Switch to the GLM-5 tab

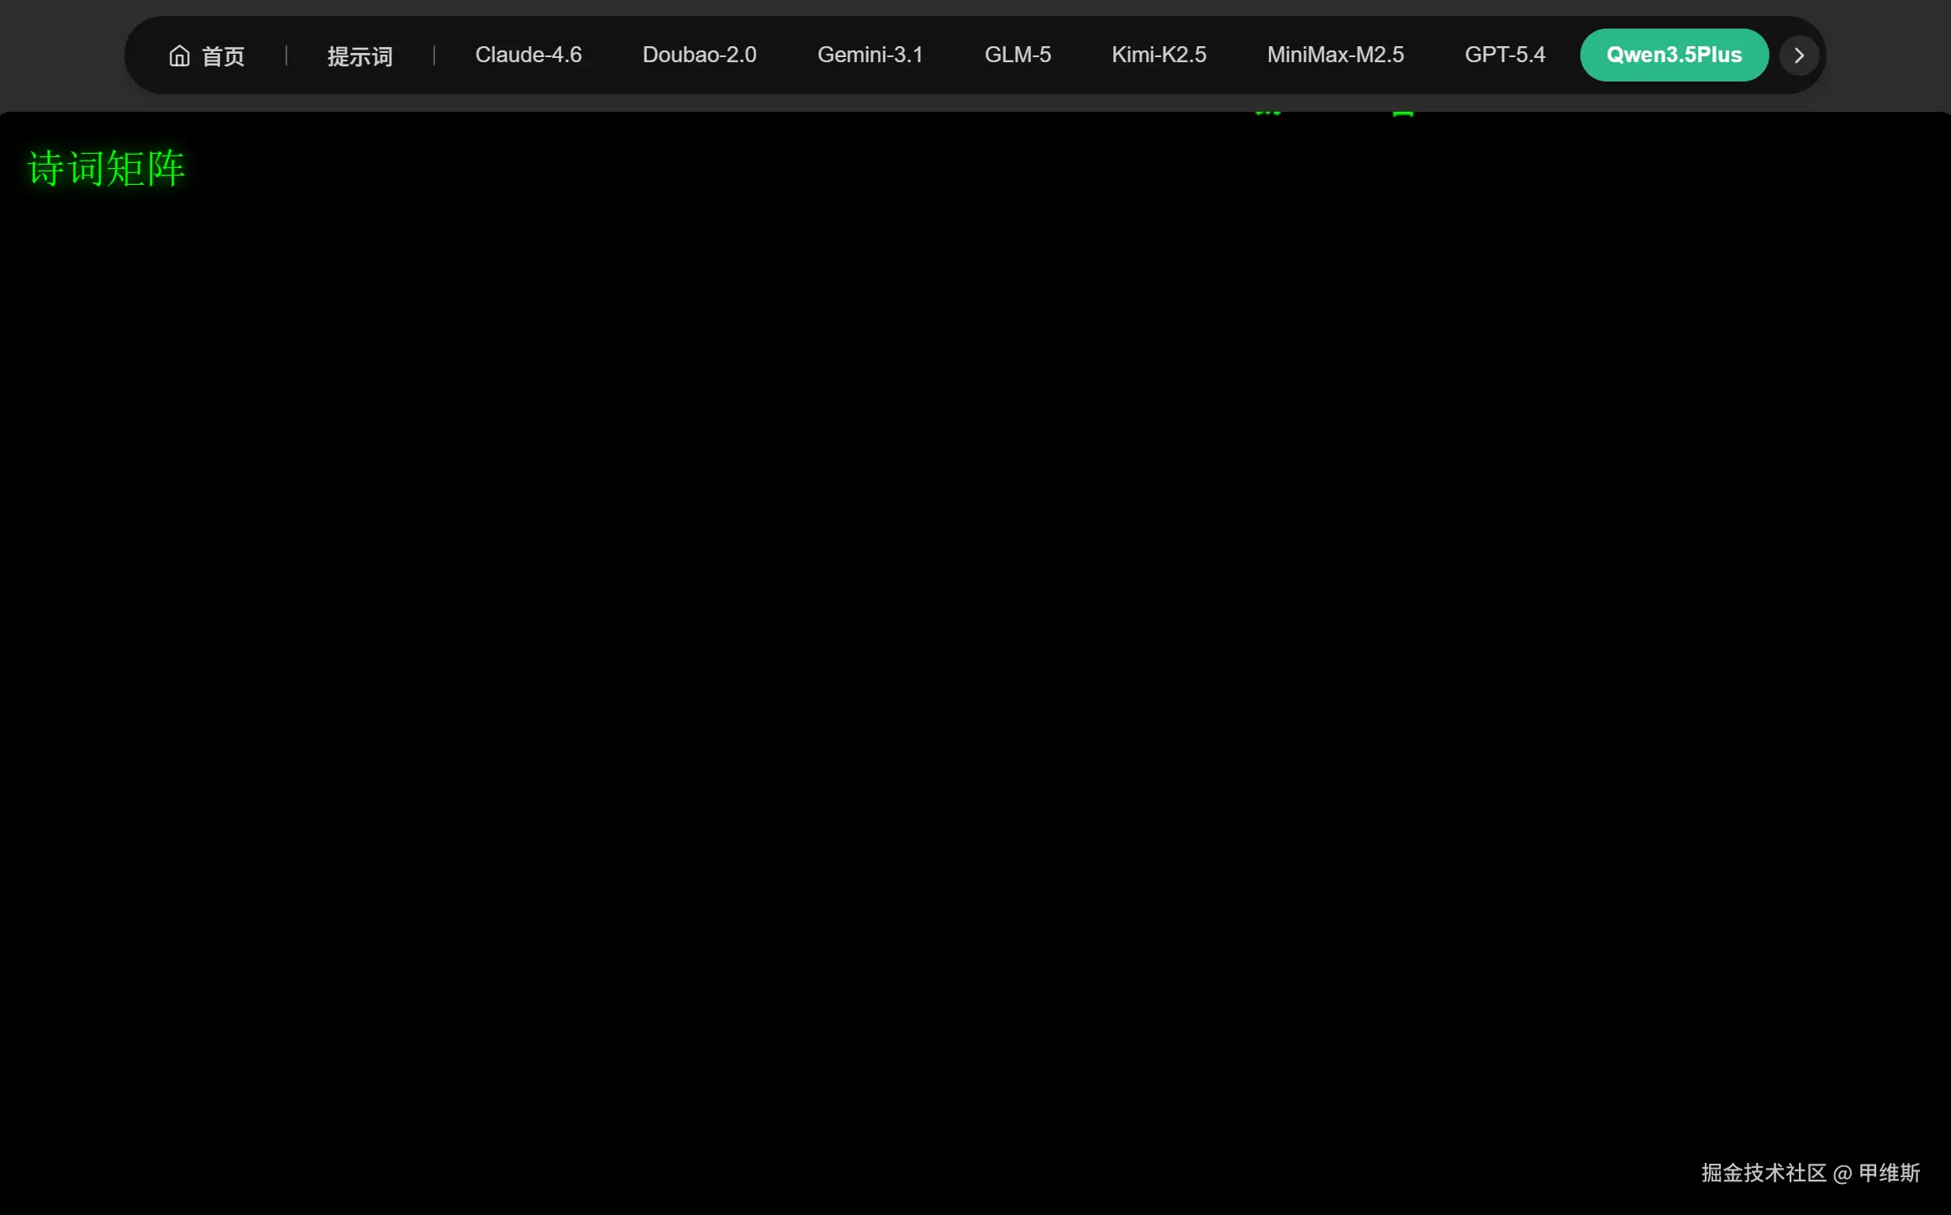coord(1017,55)
